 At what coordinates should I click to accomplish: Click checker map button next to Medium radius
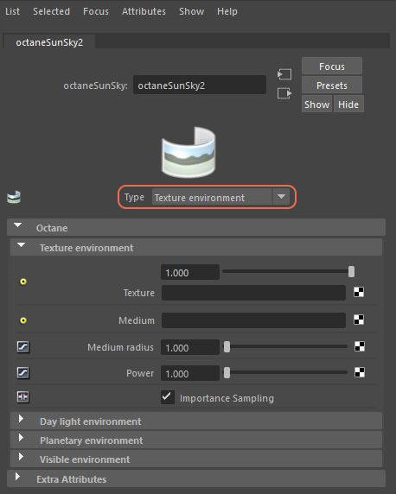coord(360,346)
